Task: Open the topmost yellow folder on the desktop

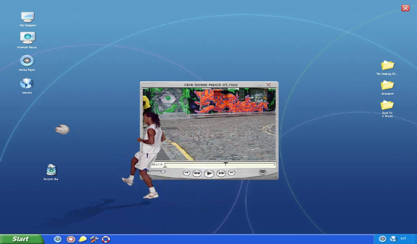Action: (x=387, y=66)
